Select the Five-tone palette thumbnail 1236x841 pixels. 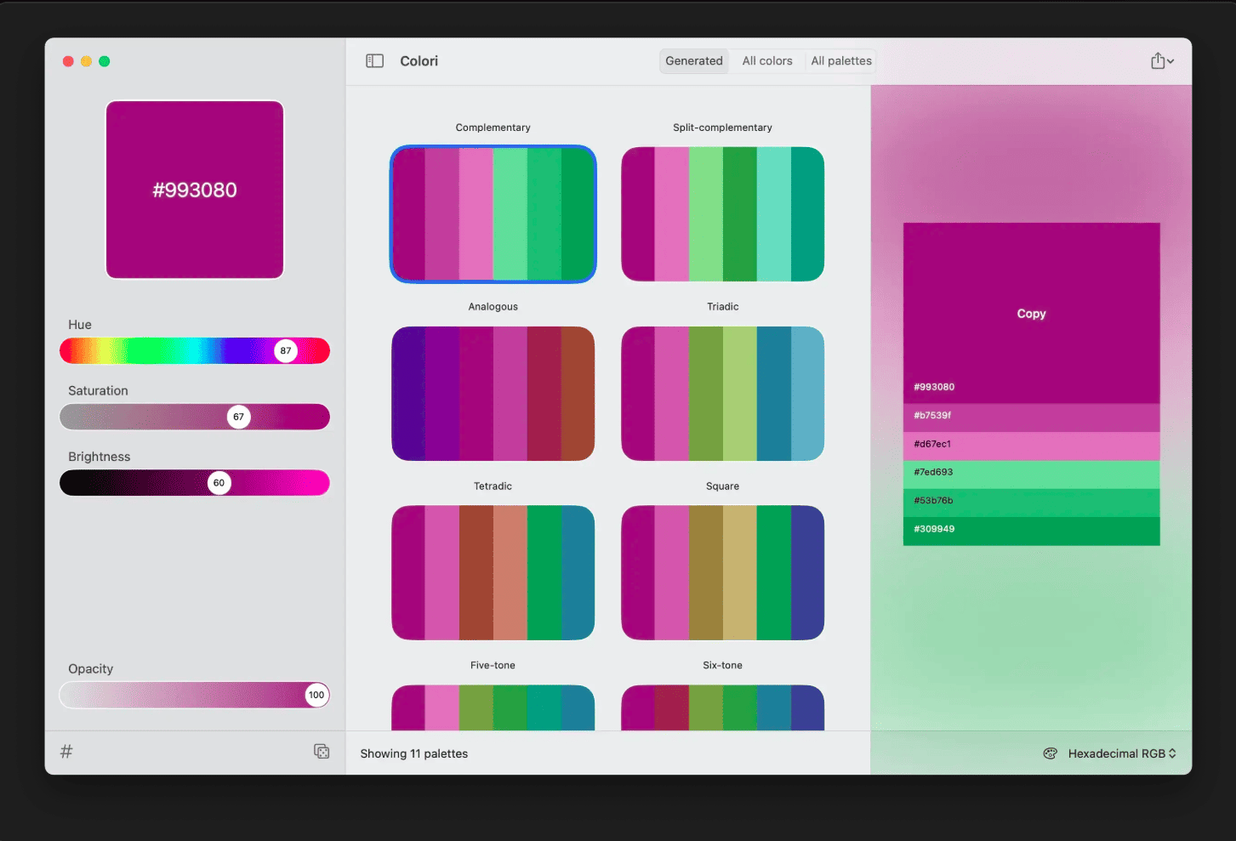[493, 707]
